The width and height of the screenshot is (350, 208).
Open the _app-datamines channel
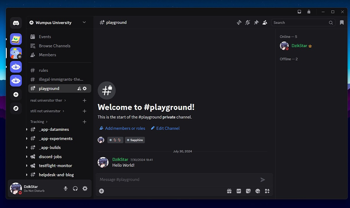[60, 130]
